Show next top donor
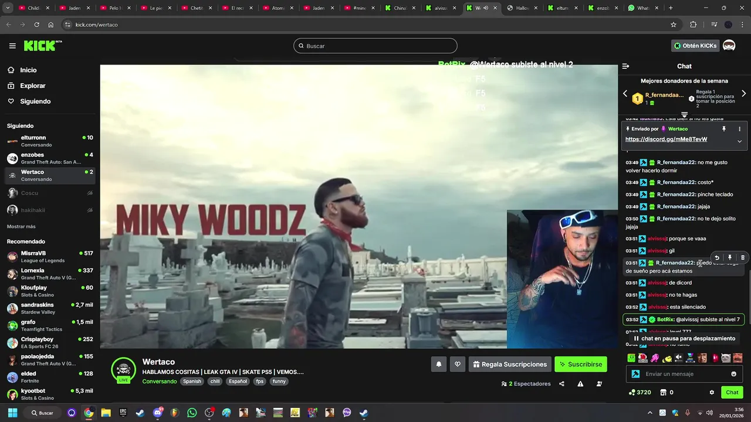The width and height of the screenshot is (751, 422). coord(743,94)
